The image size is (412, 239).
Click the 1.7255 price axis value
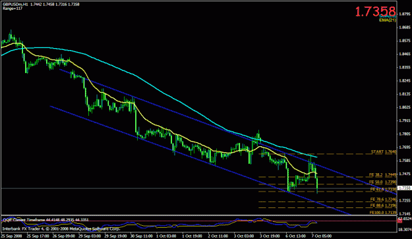pyautogui.click(x=405, y=200)
